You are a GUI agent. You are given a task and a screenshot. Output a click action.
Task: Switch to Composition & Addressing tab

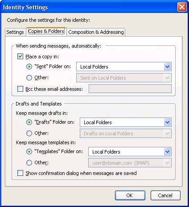click(x=96, y=32)
